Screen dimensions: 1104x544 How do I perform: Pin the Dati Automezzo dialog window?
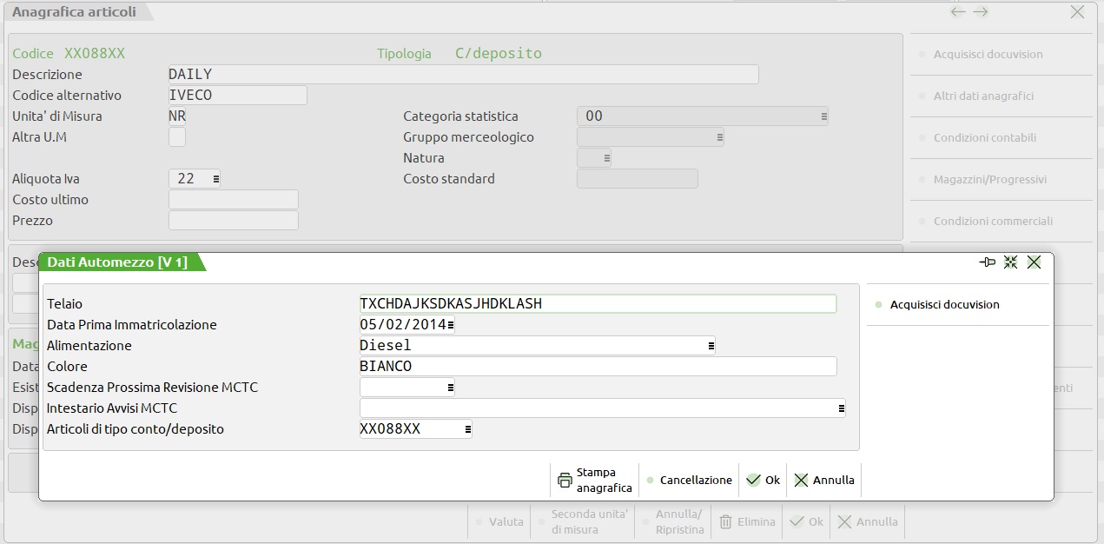point(987,262)
